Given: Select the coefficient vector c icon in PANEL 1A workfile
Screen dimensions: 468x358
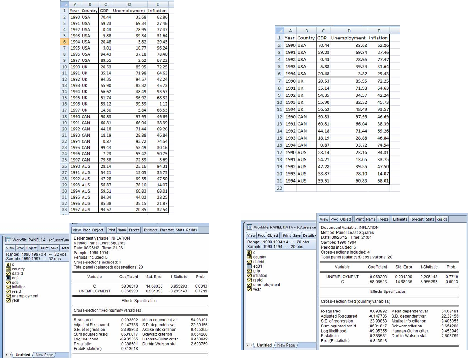Looking at the screenshot, I should [x=8, y=264].
